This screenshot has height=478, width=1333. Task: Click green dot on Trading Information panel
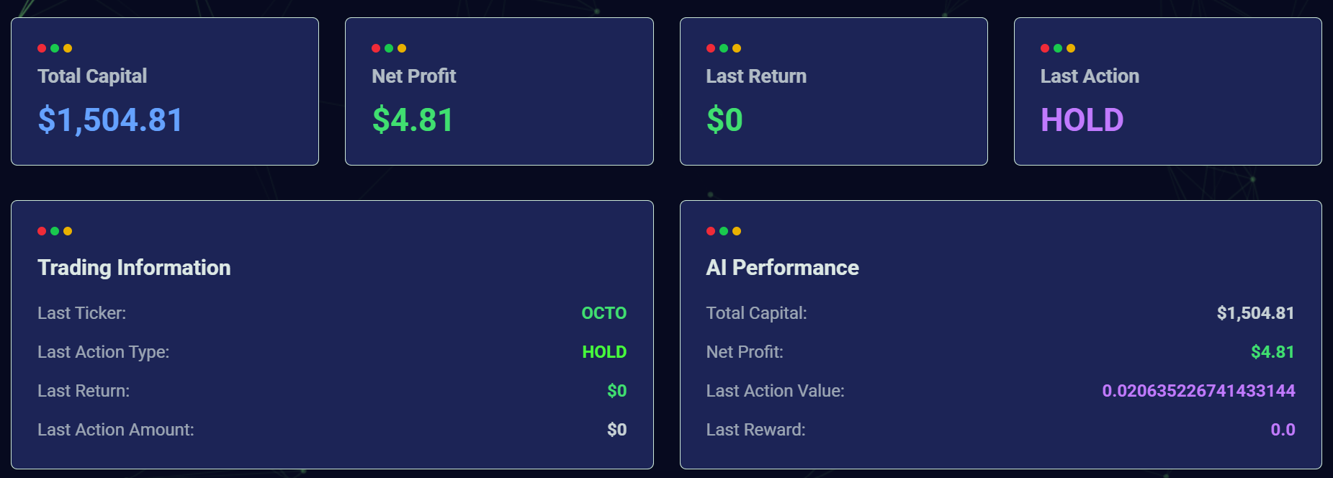click(55, 231)
